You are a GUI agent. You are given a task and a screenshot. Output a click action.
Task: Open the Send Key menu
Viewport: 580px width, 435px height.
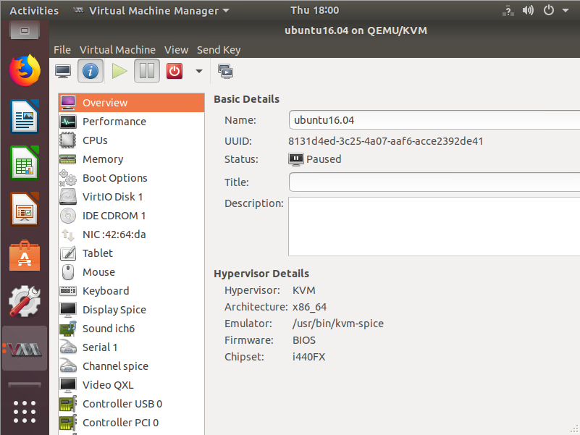click(219, 49)
